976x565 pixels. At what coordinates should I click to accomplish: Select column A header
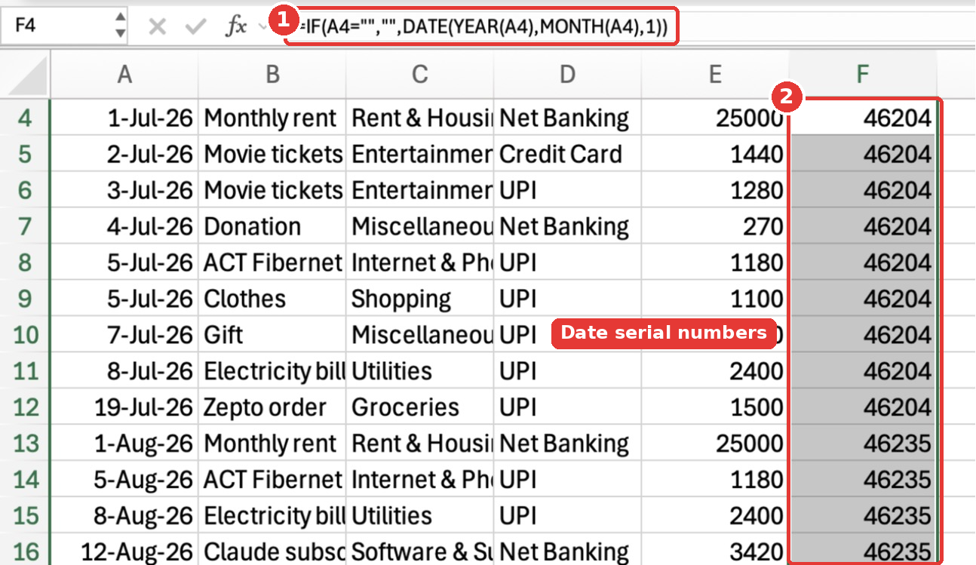124,74
